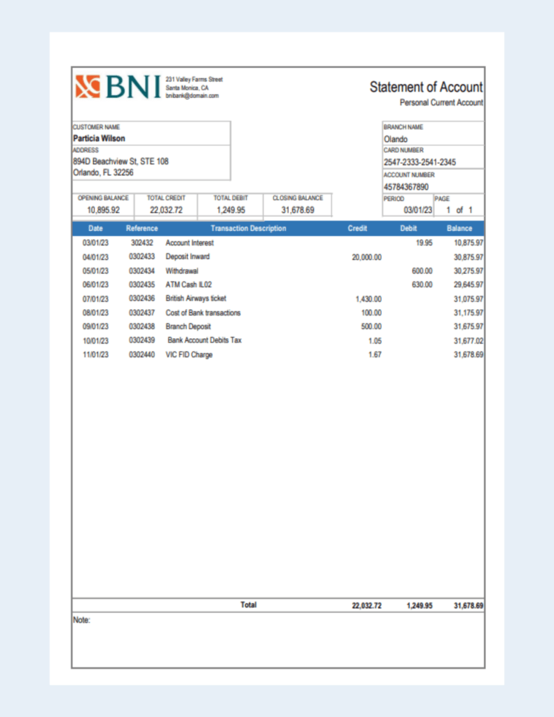This screenshot has width=554, height=717.
Task: Click the Statement of Account title
Action: tap(426, 87)
